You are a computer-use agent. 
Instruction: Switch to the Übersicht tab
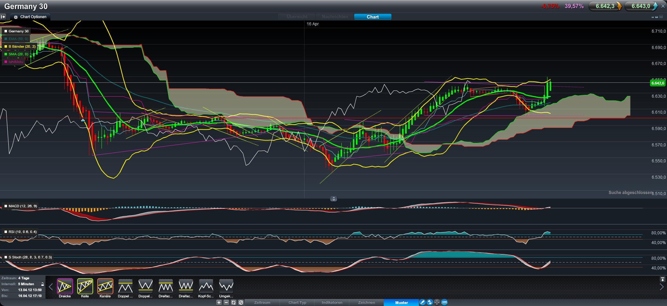[x=297, y=17]
